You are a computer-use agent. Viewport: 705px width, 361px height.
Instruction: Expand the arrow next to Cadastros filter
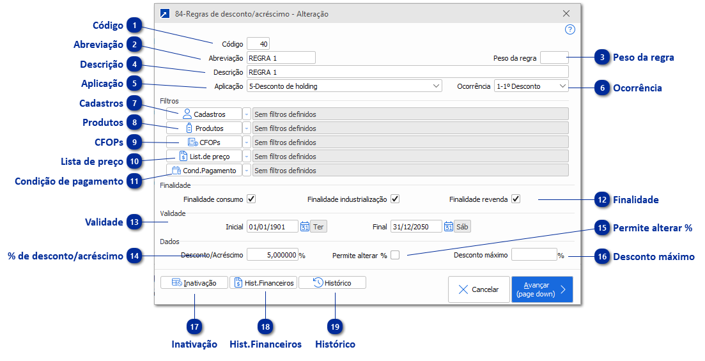[x=247, y=114]
